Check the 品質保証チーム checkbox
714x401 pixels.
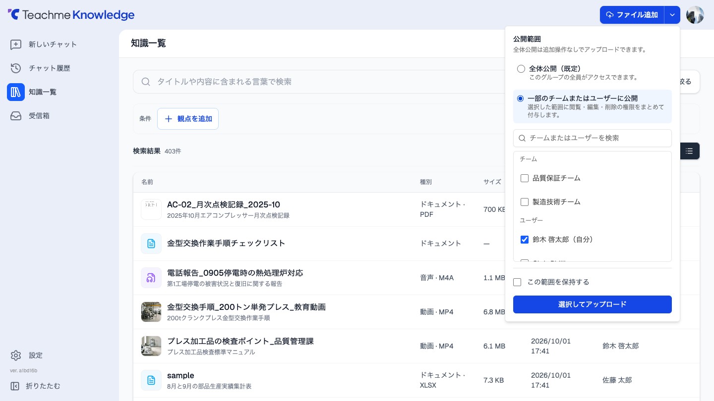click(525, 178)
